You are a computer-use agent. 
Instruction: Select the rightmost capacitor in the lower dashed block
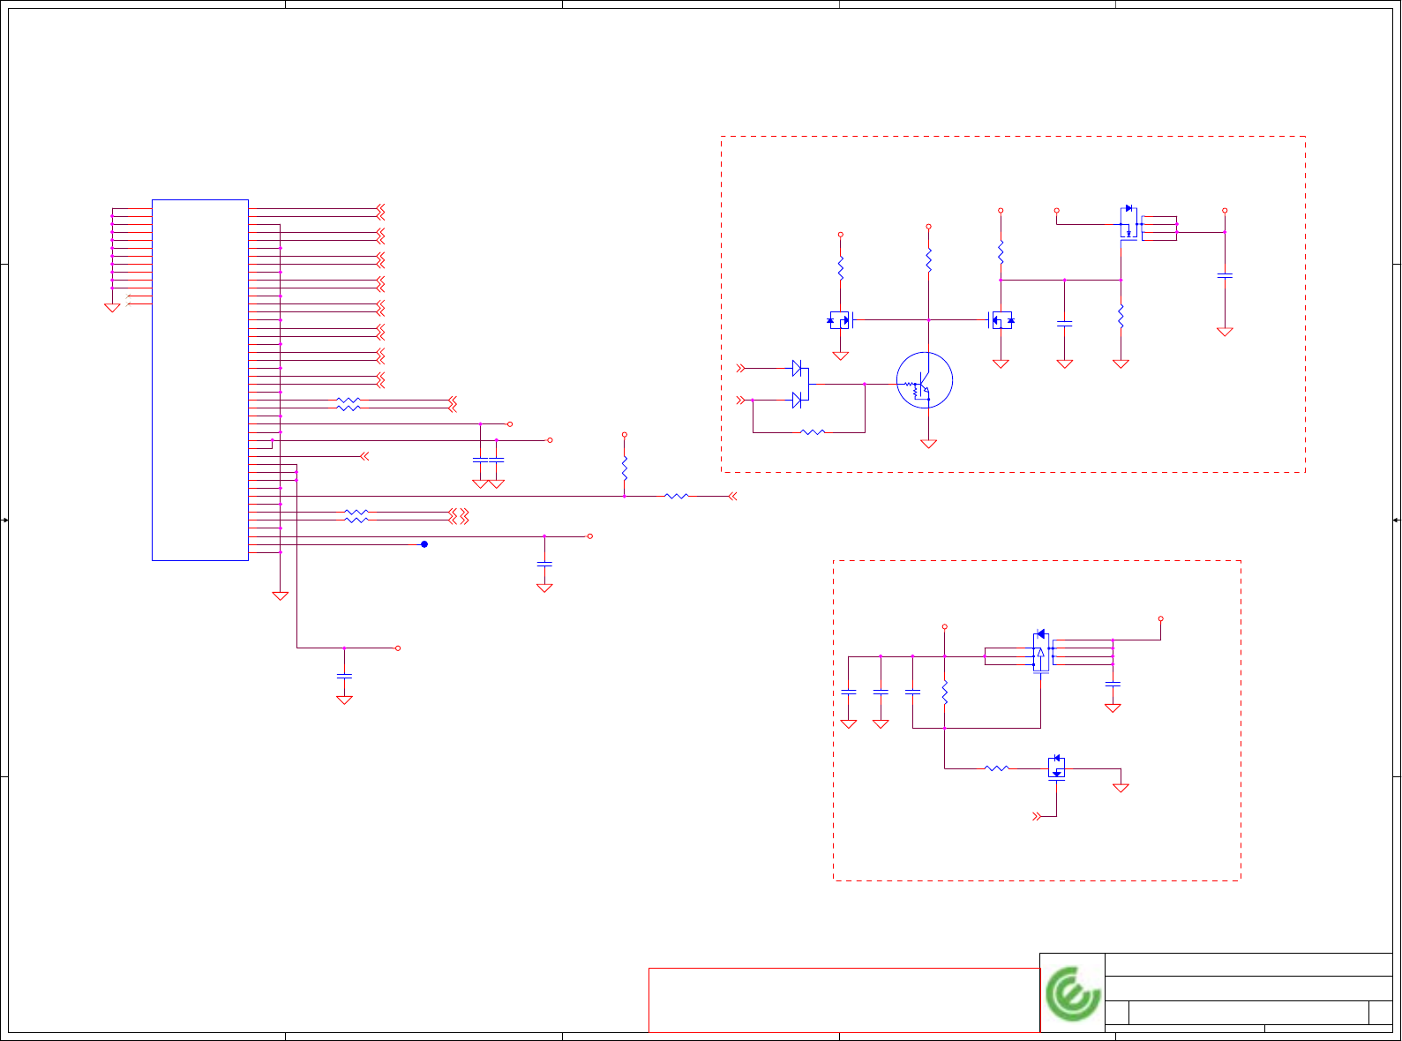click(x=1113, y=684)
